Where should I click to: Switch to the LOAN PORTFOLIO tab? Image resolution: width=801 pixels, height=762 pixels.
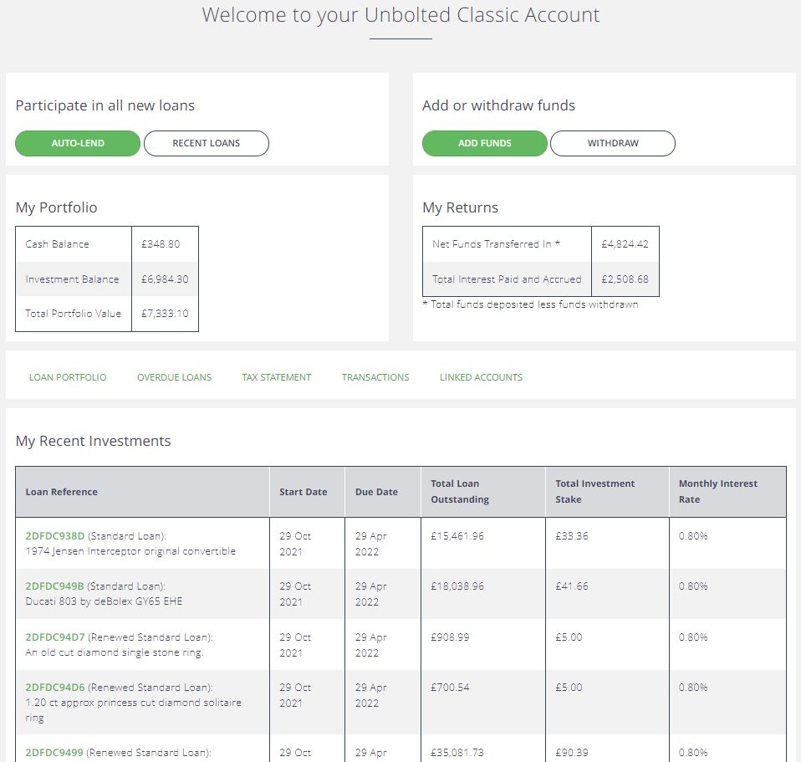68,377
